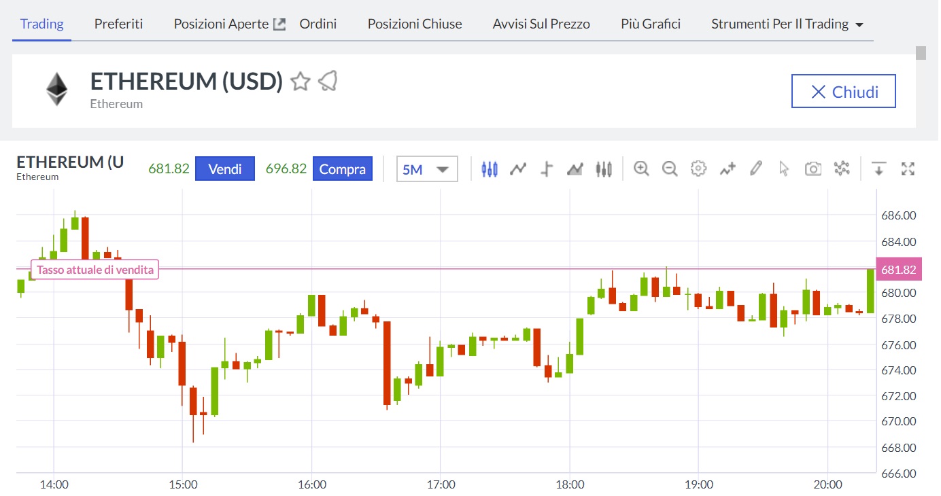This screenshot has height=496, width=941.
Task: Close the instrument with Chiudi button
Action: (844, 92)
